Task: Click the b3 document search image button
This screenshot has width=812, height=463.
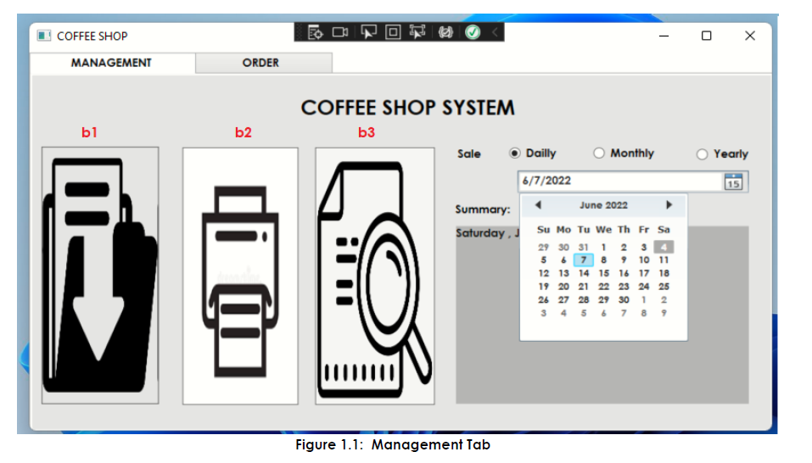Action: point(375,276)
